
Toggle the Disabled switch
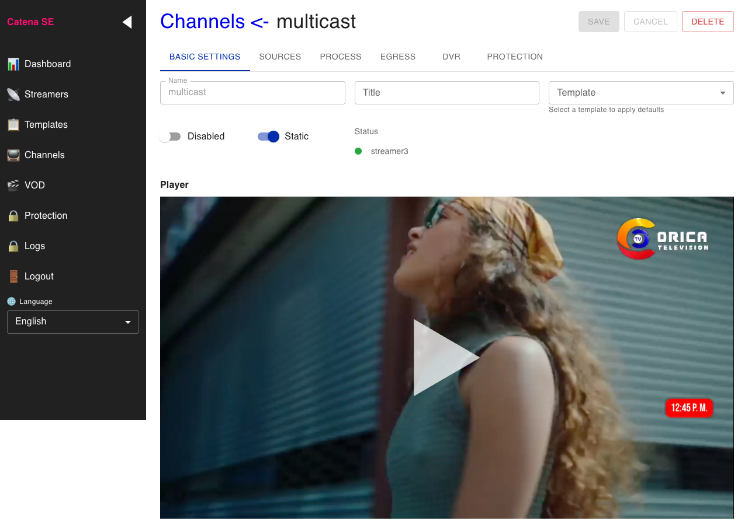tap(171, 137)
